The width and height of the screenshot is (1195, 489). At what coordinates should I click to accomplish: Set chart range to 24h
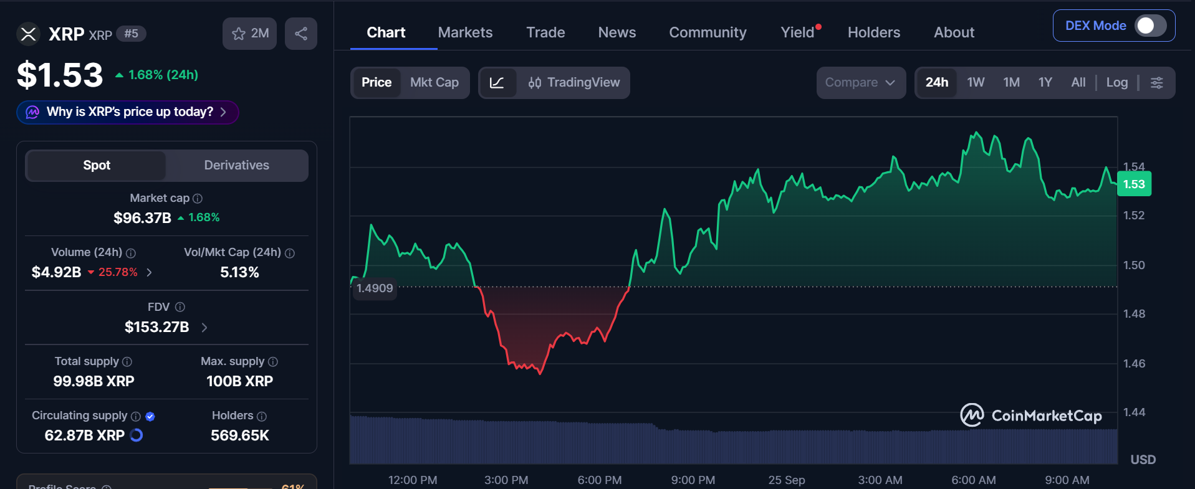(937, 83)
